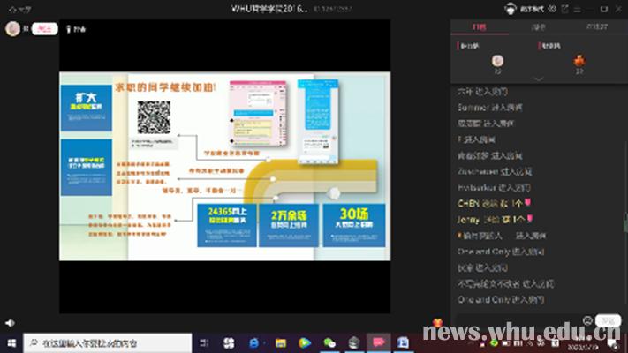Click the gift icon beside the chat input
The image size is (628, 353).
point(436,320)
